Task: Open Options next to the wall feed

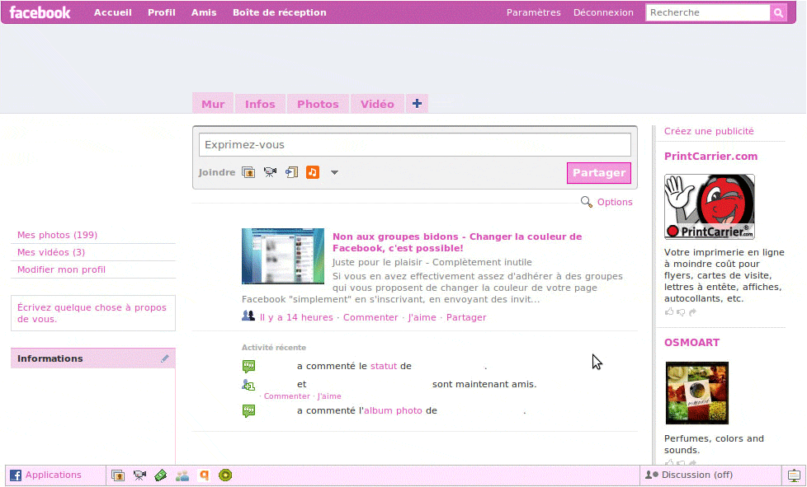Action: click(x=614, y=202)
